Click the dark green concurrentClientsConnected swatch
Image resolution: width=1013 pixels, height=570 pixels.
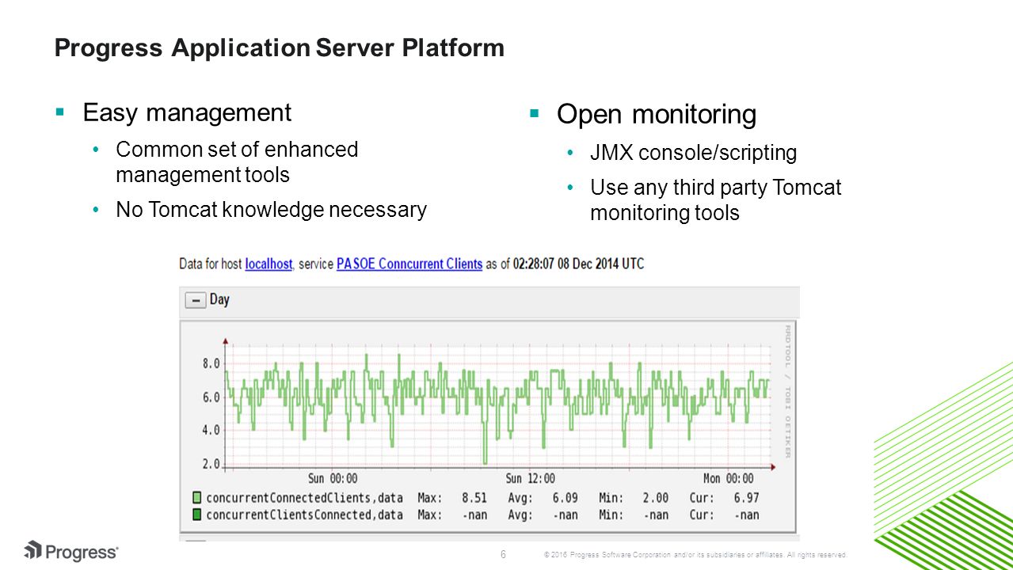[196, 515]
